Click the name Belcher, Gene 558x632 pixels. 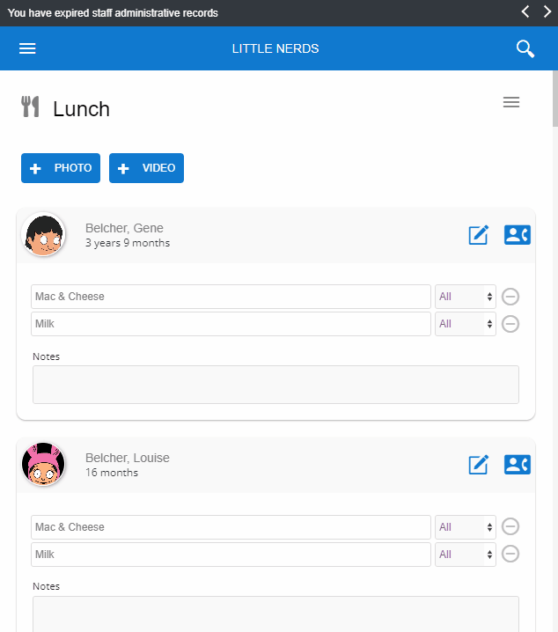(124, 228)
